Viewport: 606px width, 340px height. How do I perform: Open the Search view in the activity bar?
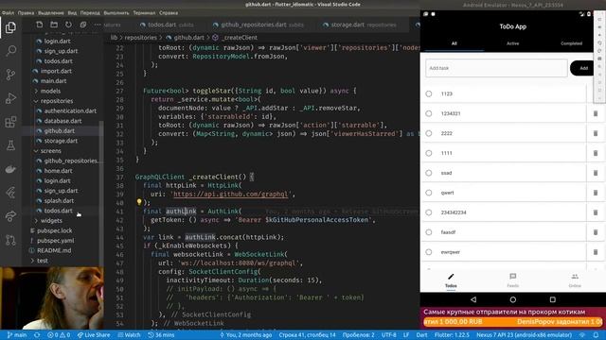click(10, 50)
